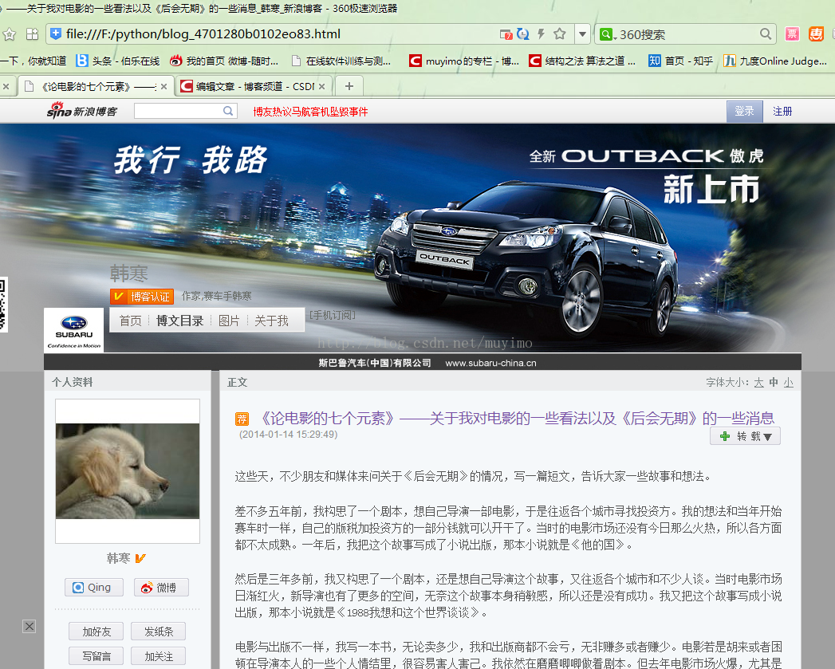Click the Qing button
Viewport: 835px width, 669px height.
pyautogui.click(x=94, y=587)
